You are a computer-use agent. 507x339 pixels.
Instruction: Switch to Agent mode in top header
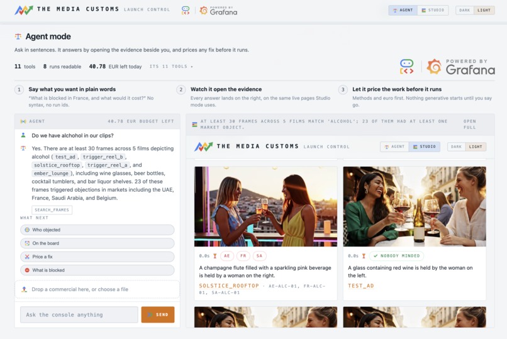point(403,10)
